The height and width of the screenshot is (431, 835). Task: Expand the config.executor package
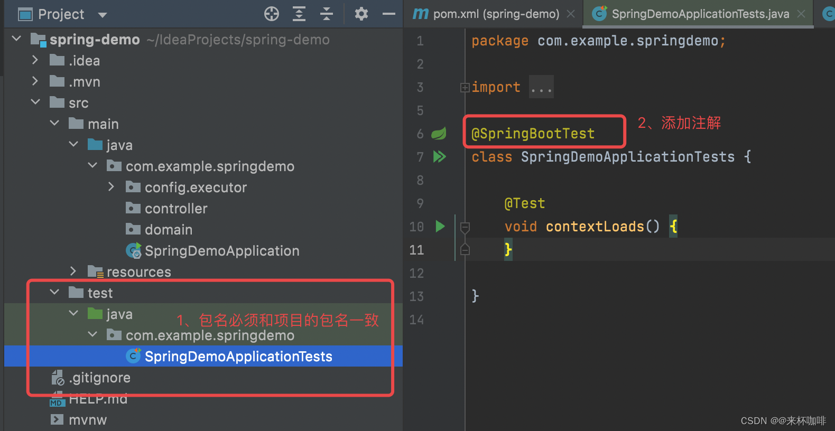(111, 186)
